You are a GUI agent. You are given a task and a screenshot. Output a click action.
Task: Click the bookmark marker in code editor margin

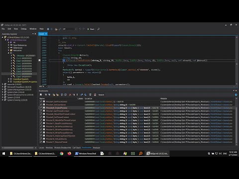click(39, 60)
